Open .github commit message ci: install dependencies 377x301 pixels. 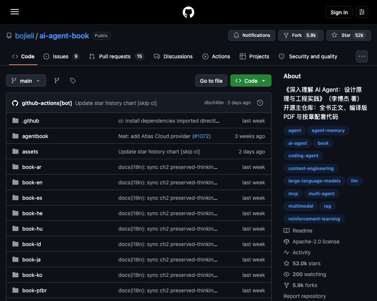pyautogui.click(x=169, y=121)
